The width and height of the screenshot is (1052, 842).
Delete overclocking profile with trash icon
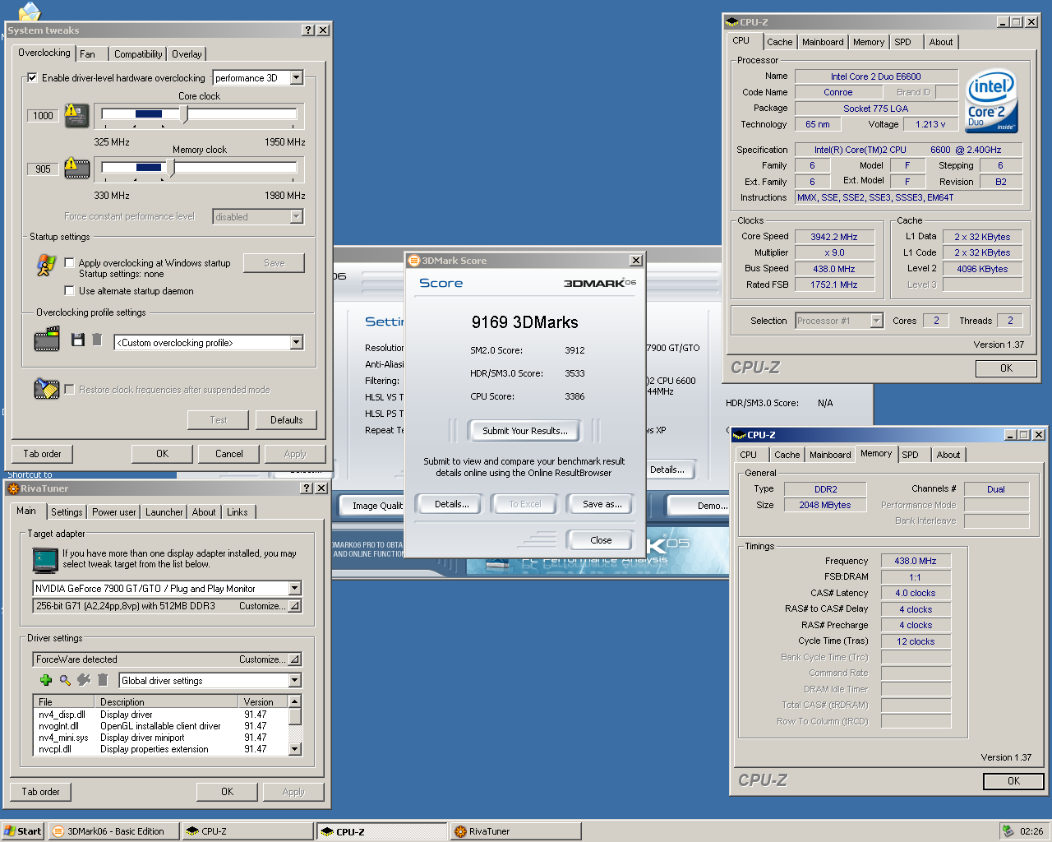point(97,340)
